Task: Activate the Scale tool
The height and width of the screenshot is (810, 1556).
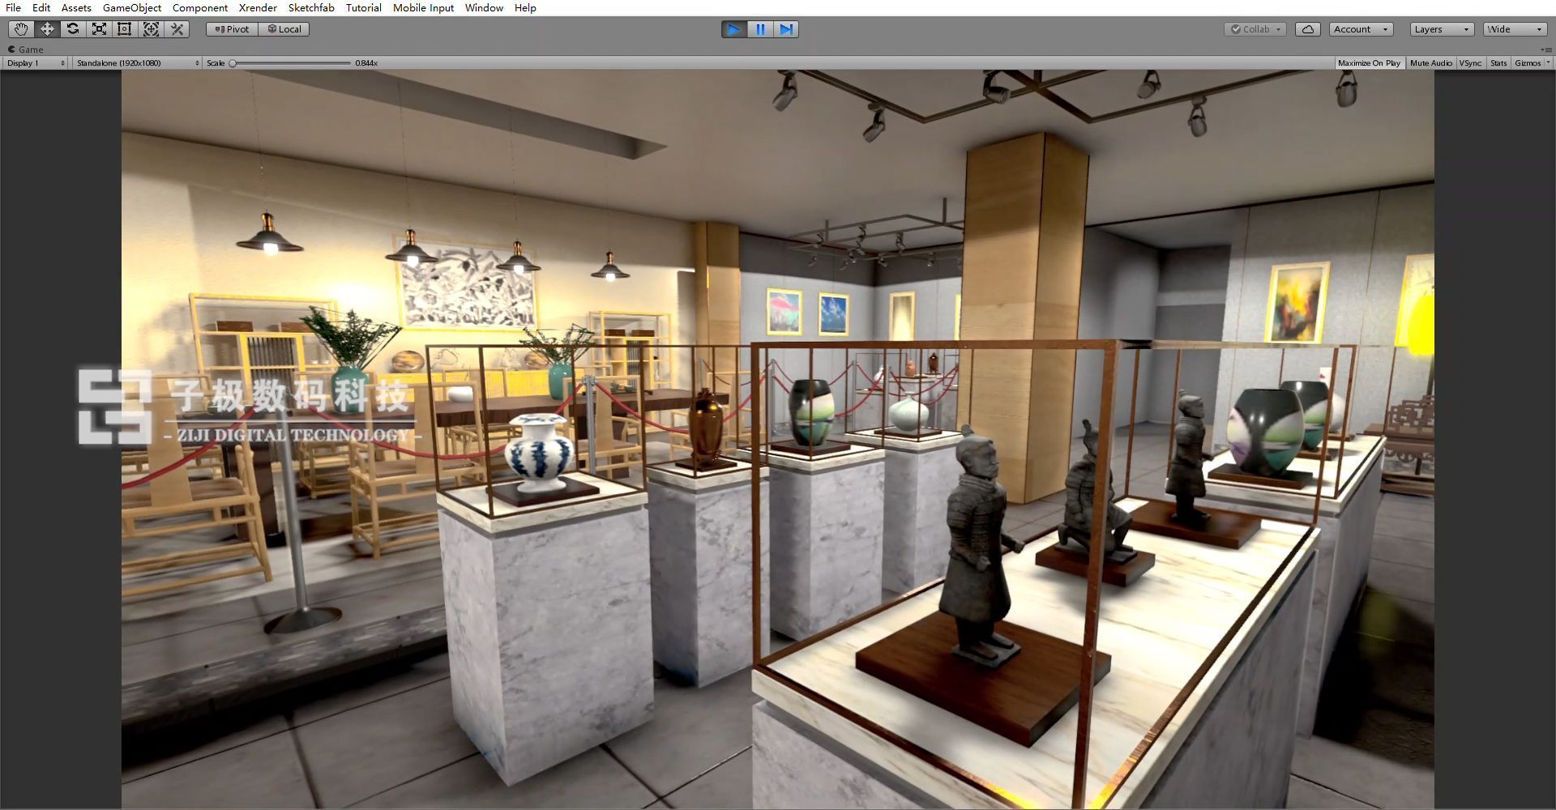Action: click(99, 29)
